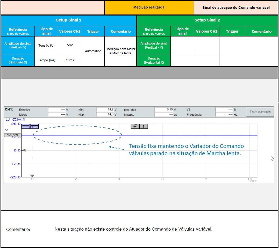Click the Automático trigger cell
Screen dimensions: 279x250
(93, 51)
